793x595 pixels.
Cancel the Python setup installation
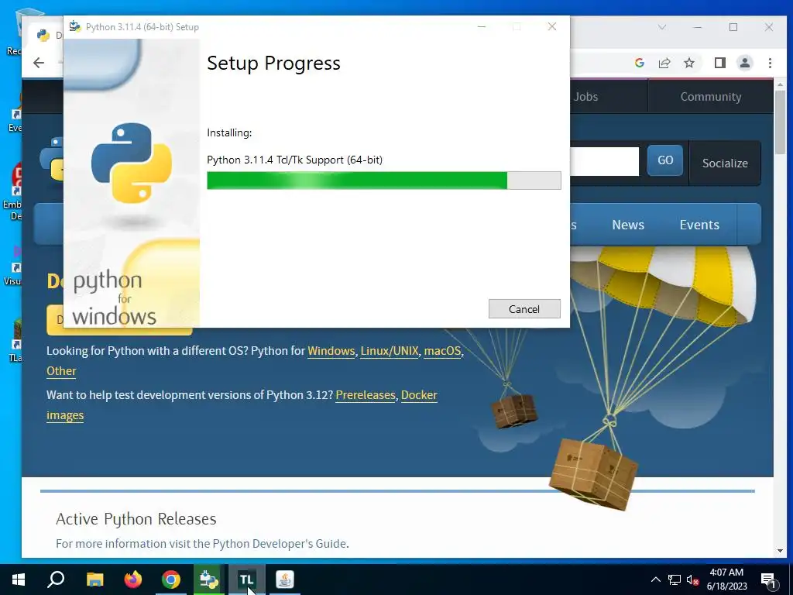pyautogui.click(x=524, y=308)
